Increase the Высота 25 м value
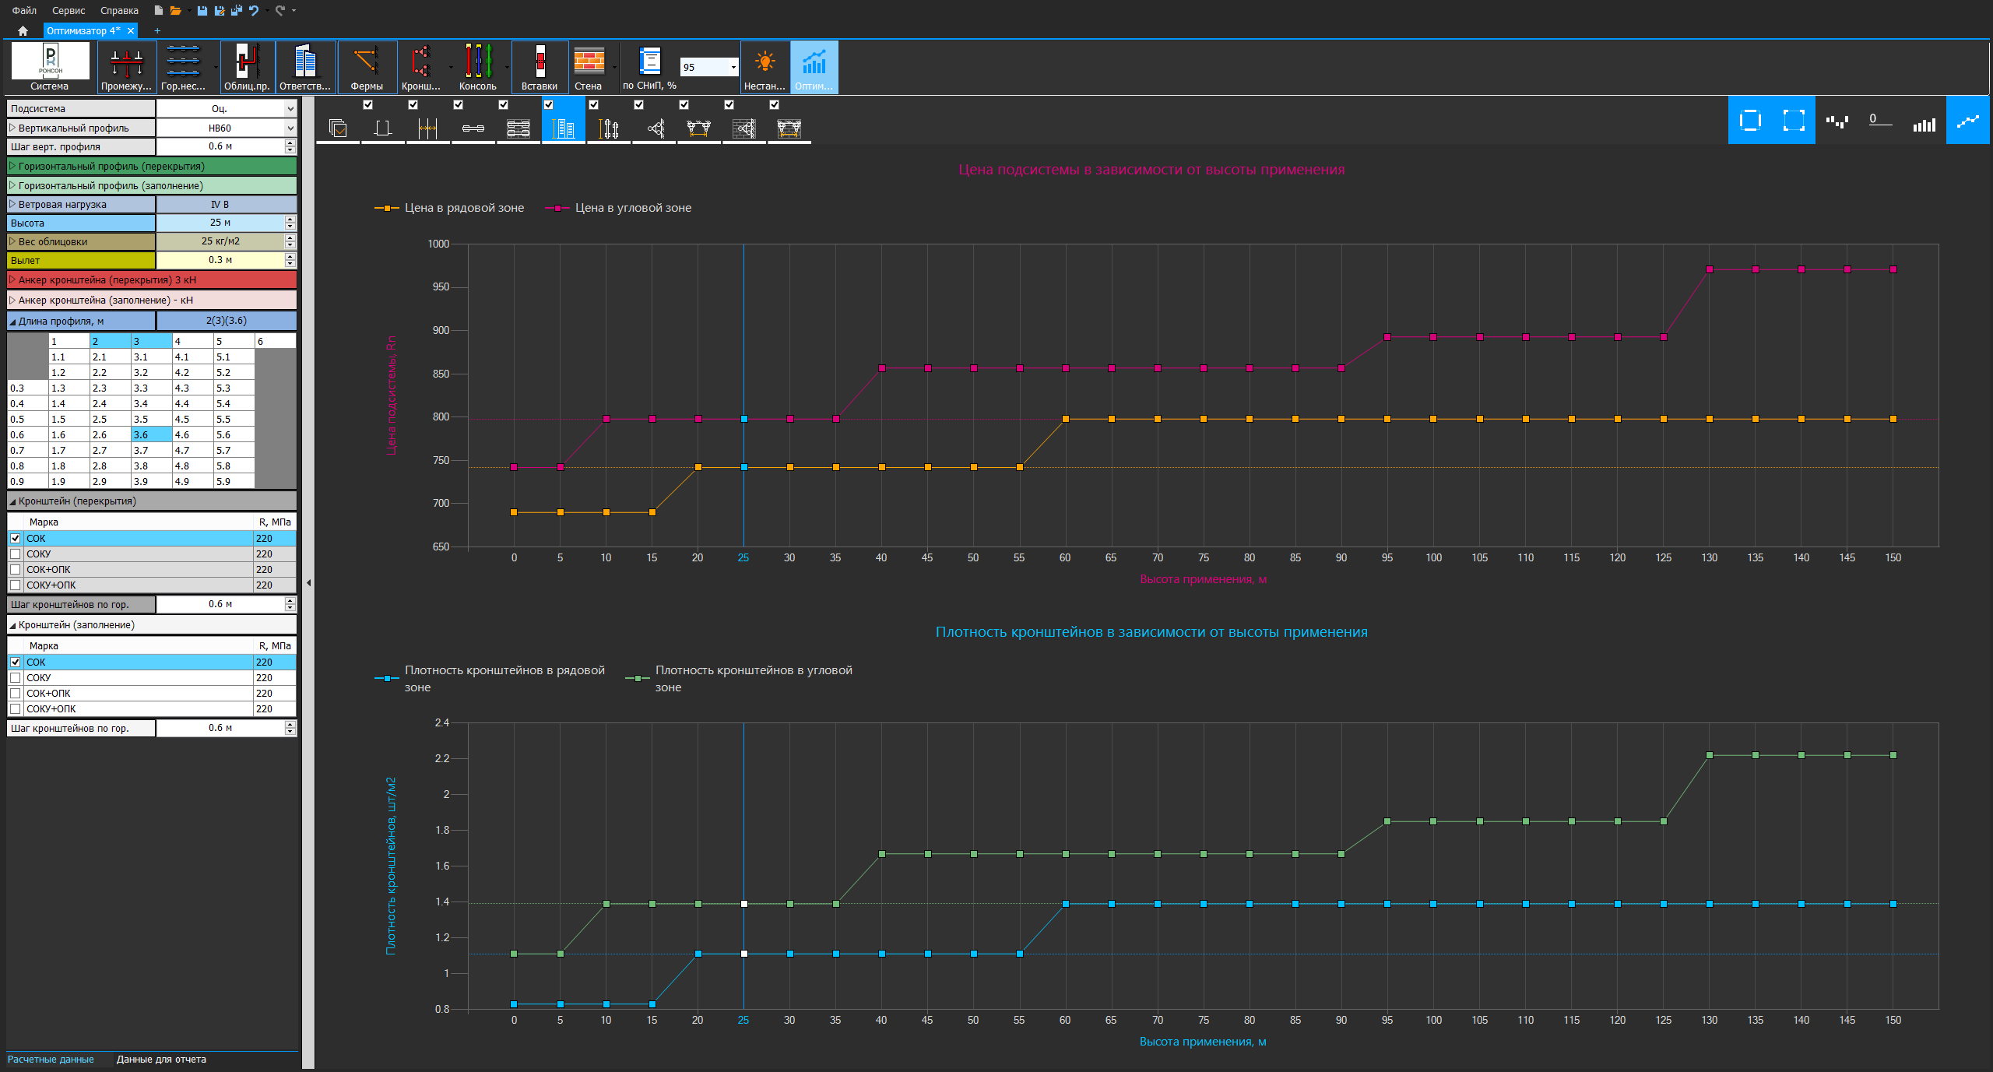 click(x=290, y=220)
